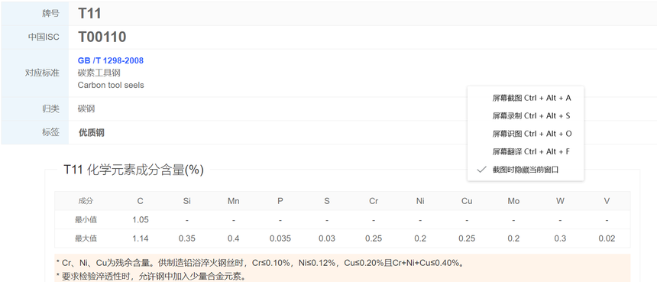Click the T11 化学元素成分含量(%) heading

click(134, 170)
